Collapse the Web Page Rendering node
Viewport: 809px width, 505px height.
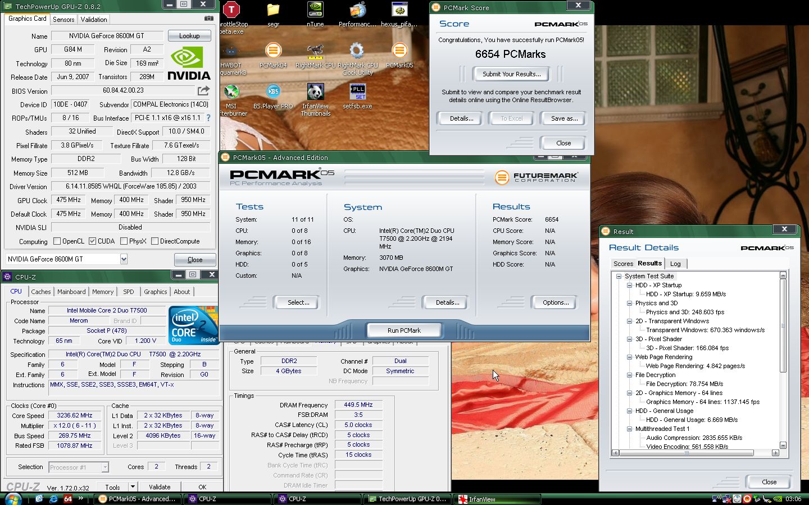point(629,357)
